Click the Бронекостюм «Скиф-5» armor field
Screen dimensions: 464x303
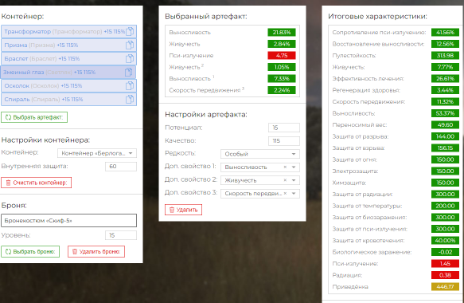coord(68,221)
